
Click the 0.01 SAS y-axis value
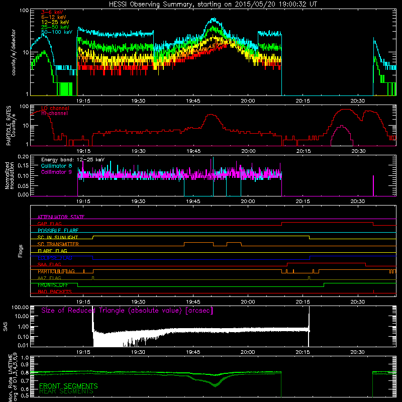[x=23, y=345]
